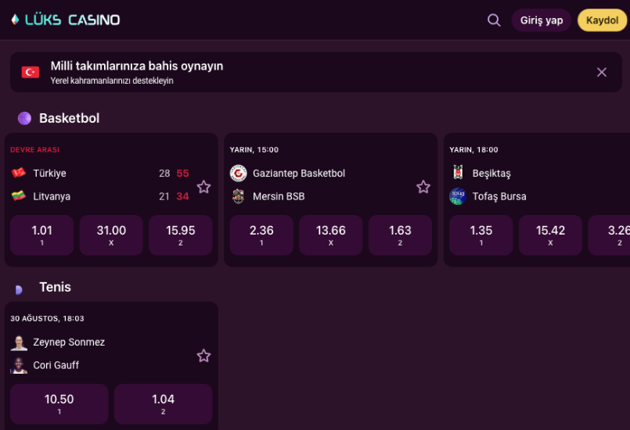630x430 pixels.
Task: Click Cori Gauff player photo
Action: click(19, 365)
